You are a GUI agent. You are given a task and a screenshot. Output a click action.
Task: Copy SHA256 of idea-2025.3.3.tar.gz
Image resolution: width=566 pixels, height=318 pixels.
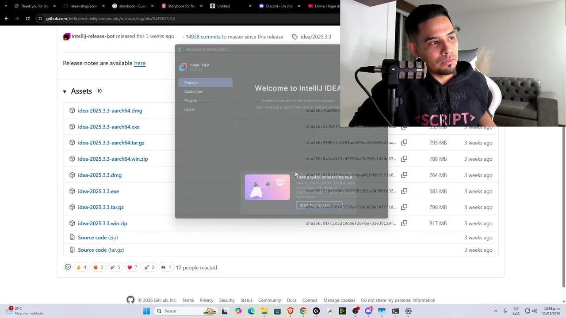coord(404,207)
